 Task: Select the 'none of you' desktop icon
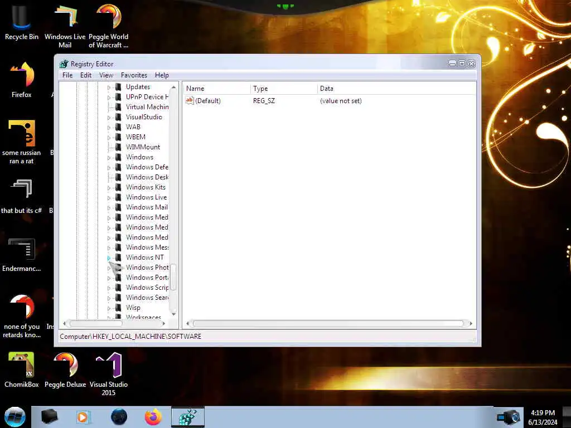(x=22, y=316)
